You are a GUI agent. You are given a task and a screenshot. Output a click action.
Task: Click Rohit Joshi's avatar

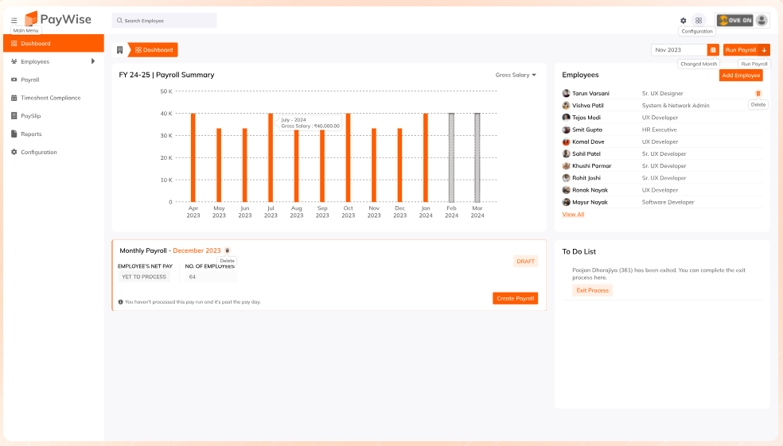[x=566, y=177]
